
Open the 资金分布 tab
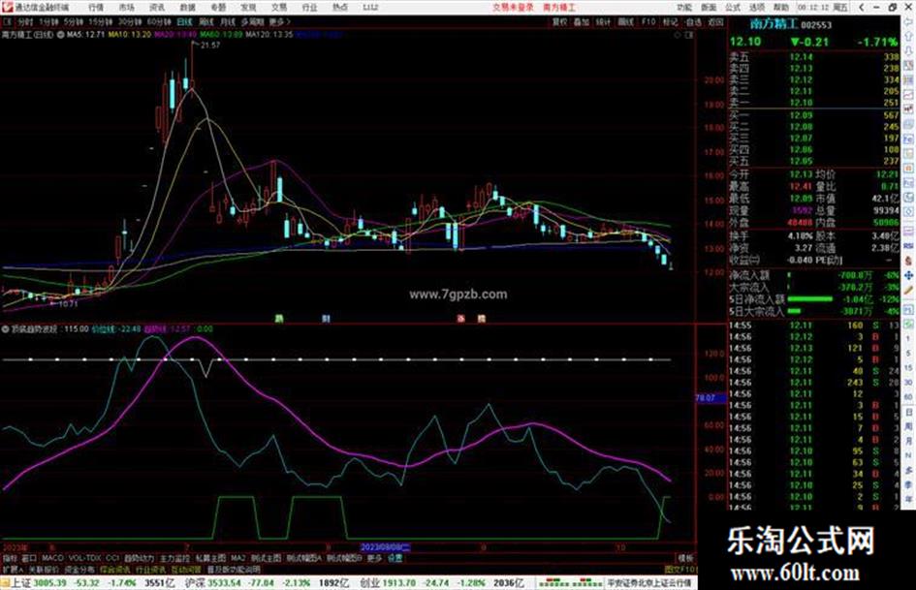(79, 569)
